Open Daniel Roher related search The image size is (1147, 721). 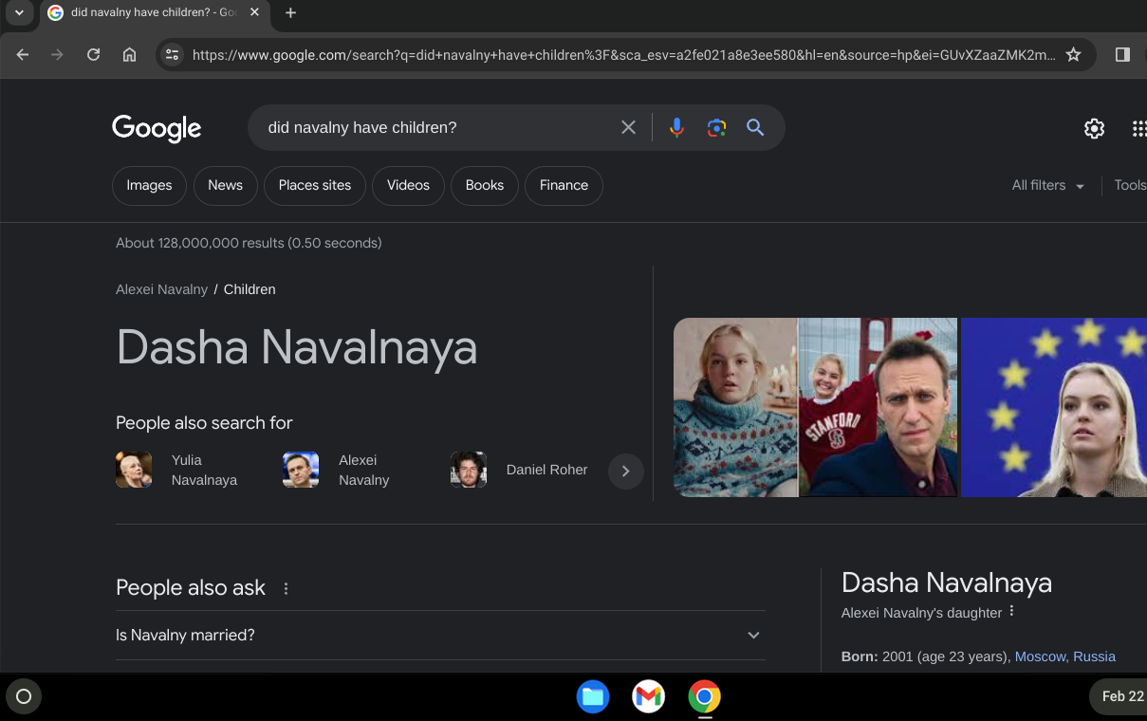(546, 470)
